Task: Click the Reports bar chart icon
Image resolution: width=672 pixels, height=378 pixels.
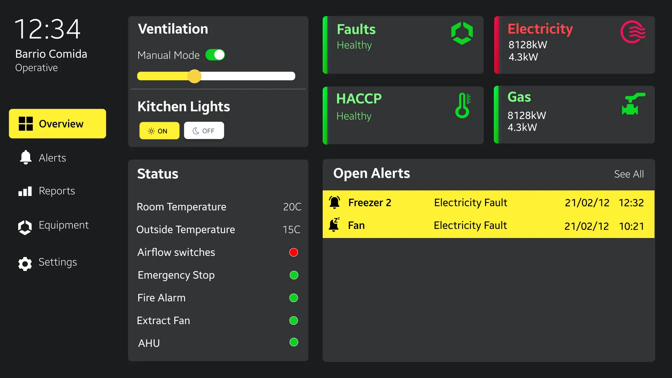Action: [x=25, y=191]
